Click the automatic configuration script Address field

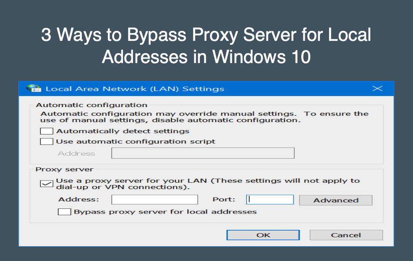coord(203,153)
